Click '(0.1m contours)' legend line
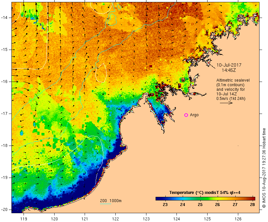The height and width of the screenshot is (222, 268). point(230,85)
